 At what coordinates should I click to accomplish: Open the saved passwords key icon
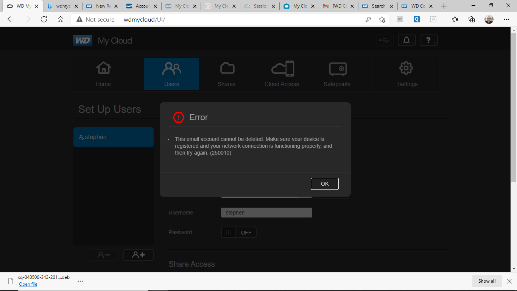pos(368,19)
